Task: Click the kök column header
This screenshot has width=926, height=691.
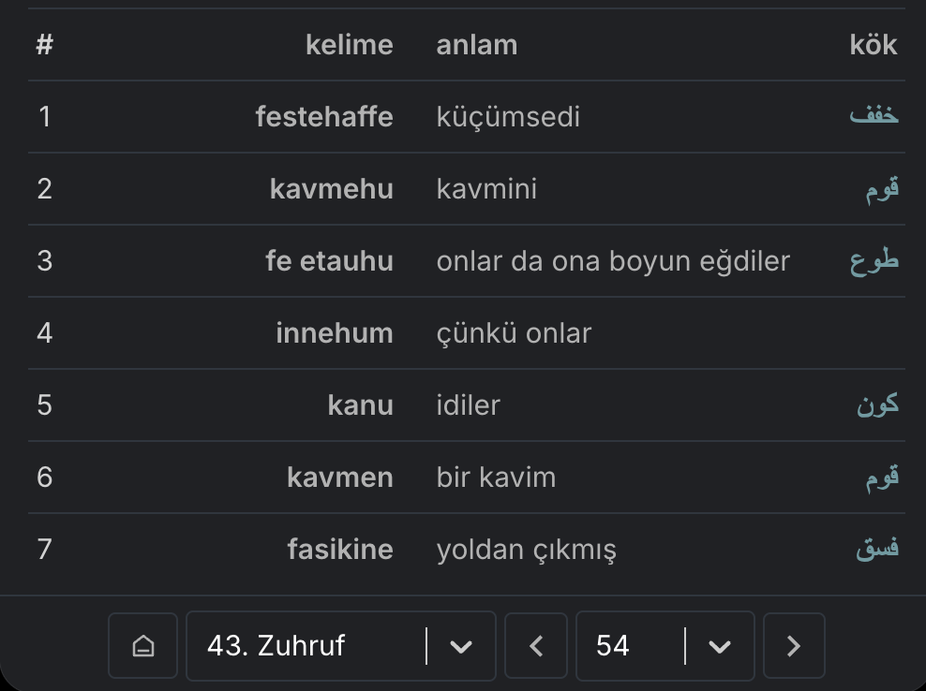Action: click(x=874, y=45)
